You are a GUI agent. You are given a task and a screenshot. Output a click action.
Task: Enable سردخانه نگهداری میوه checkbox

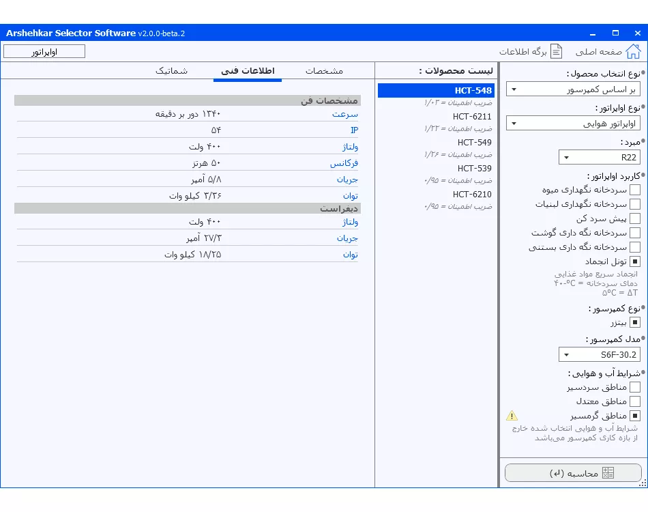click(x=634, y=190)
